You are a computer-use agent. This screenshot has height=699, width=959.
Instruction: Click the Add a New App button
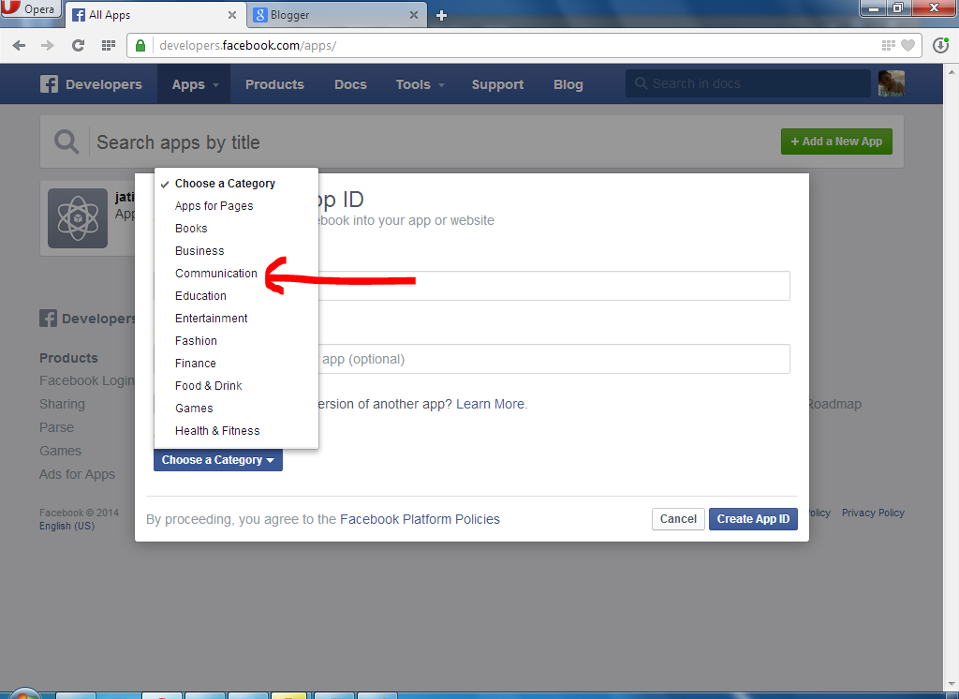(x=836, y=141)
